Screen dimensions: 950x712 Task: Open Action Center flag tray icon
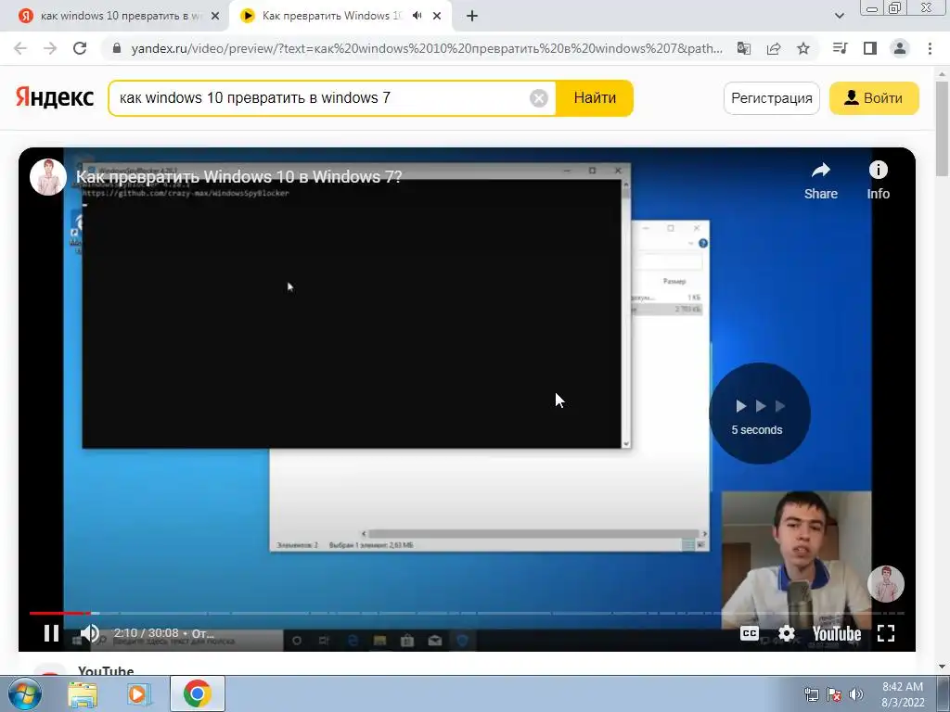click(834, 694)
